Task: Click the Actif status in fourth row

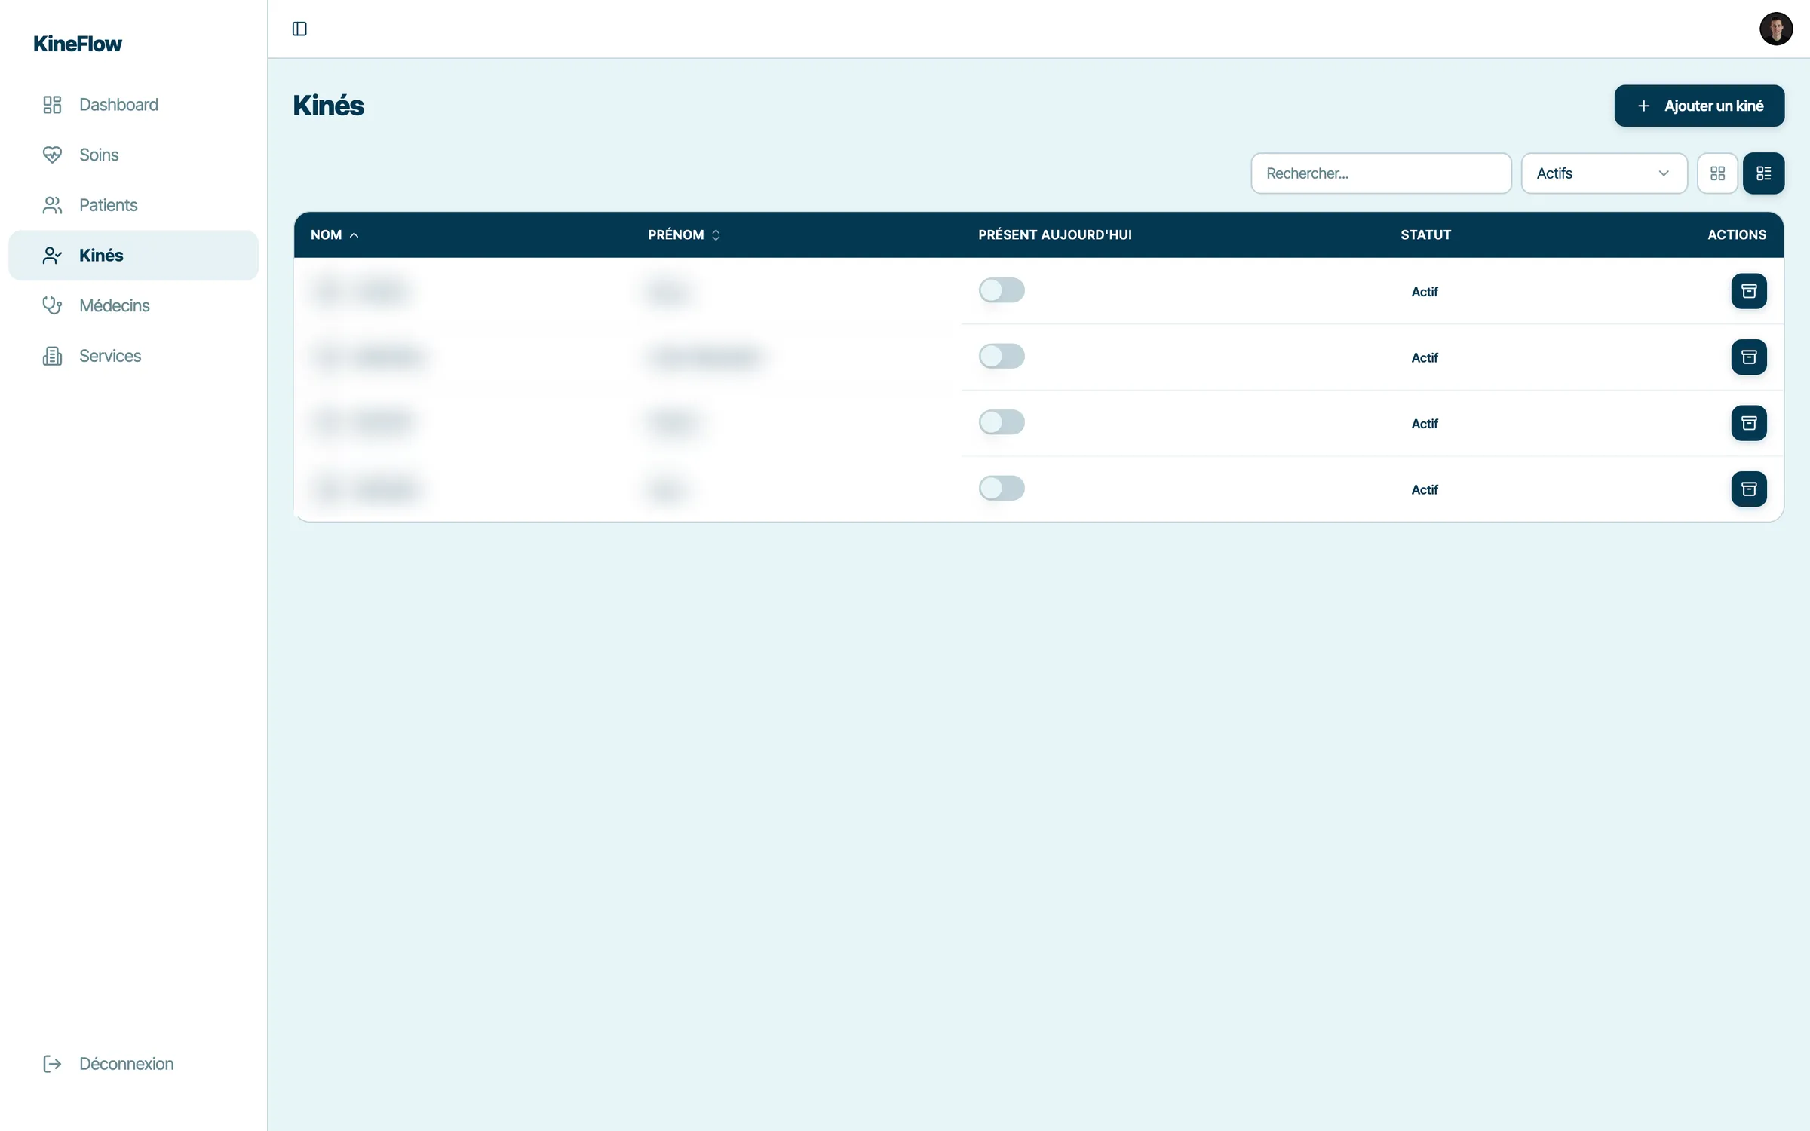Action: click(1425, 490)
